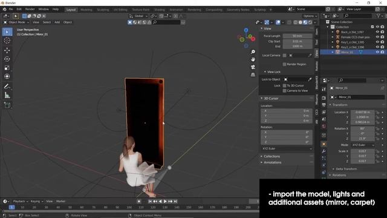
Task: Toggle the Collection exclude checkbox
Action: (x=372, y=27)
